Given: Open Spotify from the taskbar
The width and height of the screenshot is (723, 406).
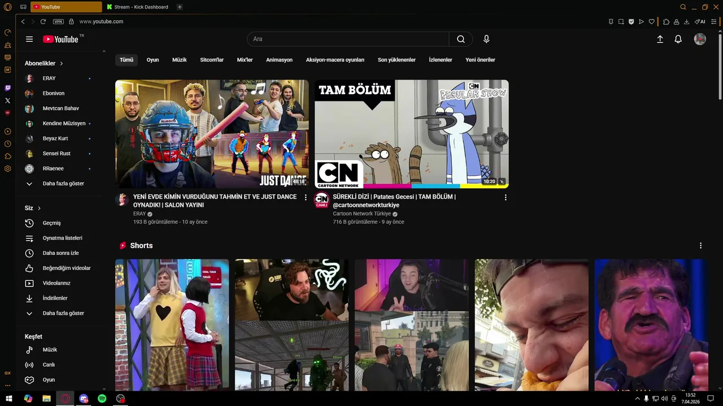Looking at the screenshot, I should (102, 399).
